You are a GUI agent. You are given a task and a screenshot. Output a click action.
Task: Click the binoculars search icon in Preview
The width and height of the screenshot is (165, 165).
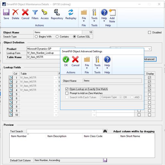105,131
